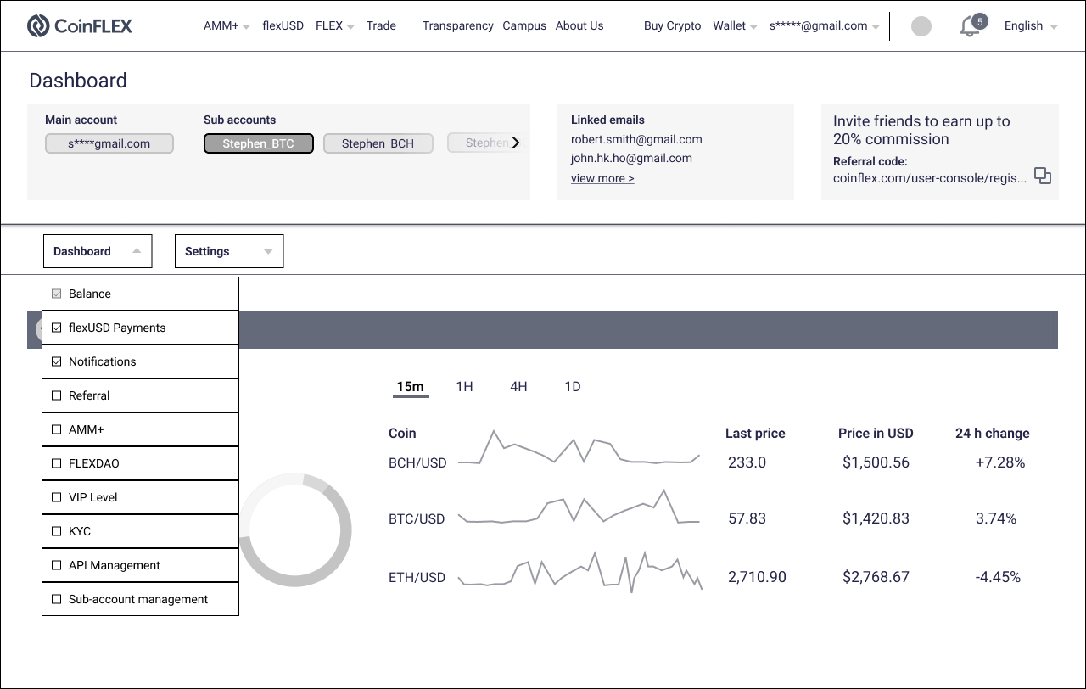Select the Stephen_BCH sub account
The image size is (1086, 689).
(378, 143)
